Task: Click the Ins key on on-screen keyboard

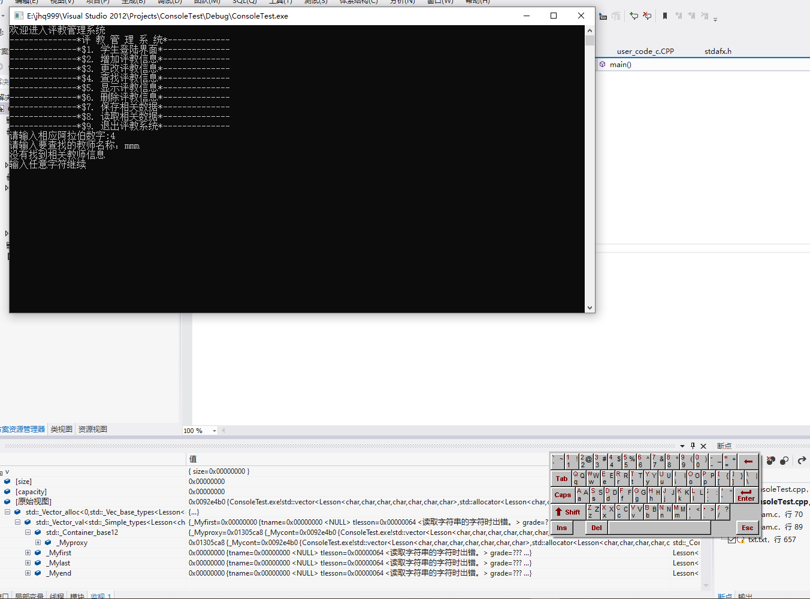Action: pyautogui.click(x=561, y=528)
